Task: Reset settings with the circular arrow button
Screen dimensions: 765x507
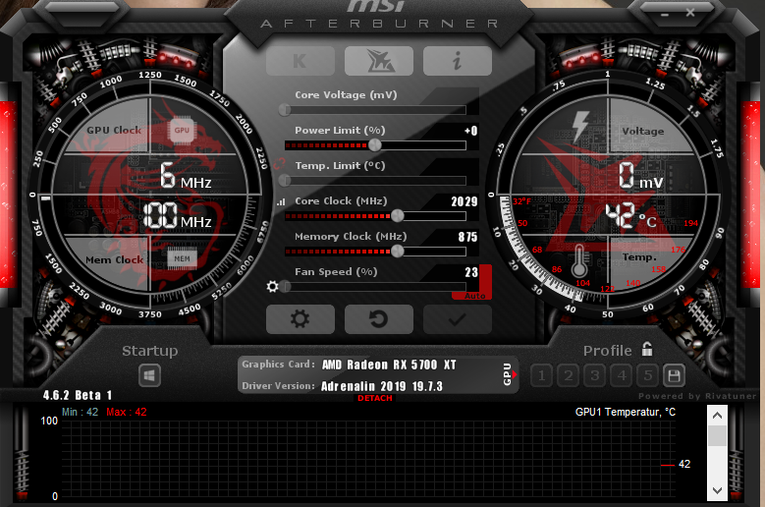Action: 379,319
